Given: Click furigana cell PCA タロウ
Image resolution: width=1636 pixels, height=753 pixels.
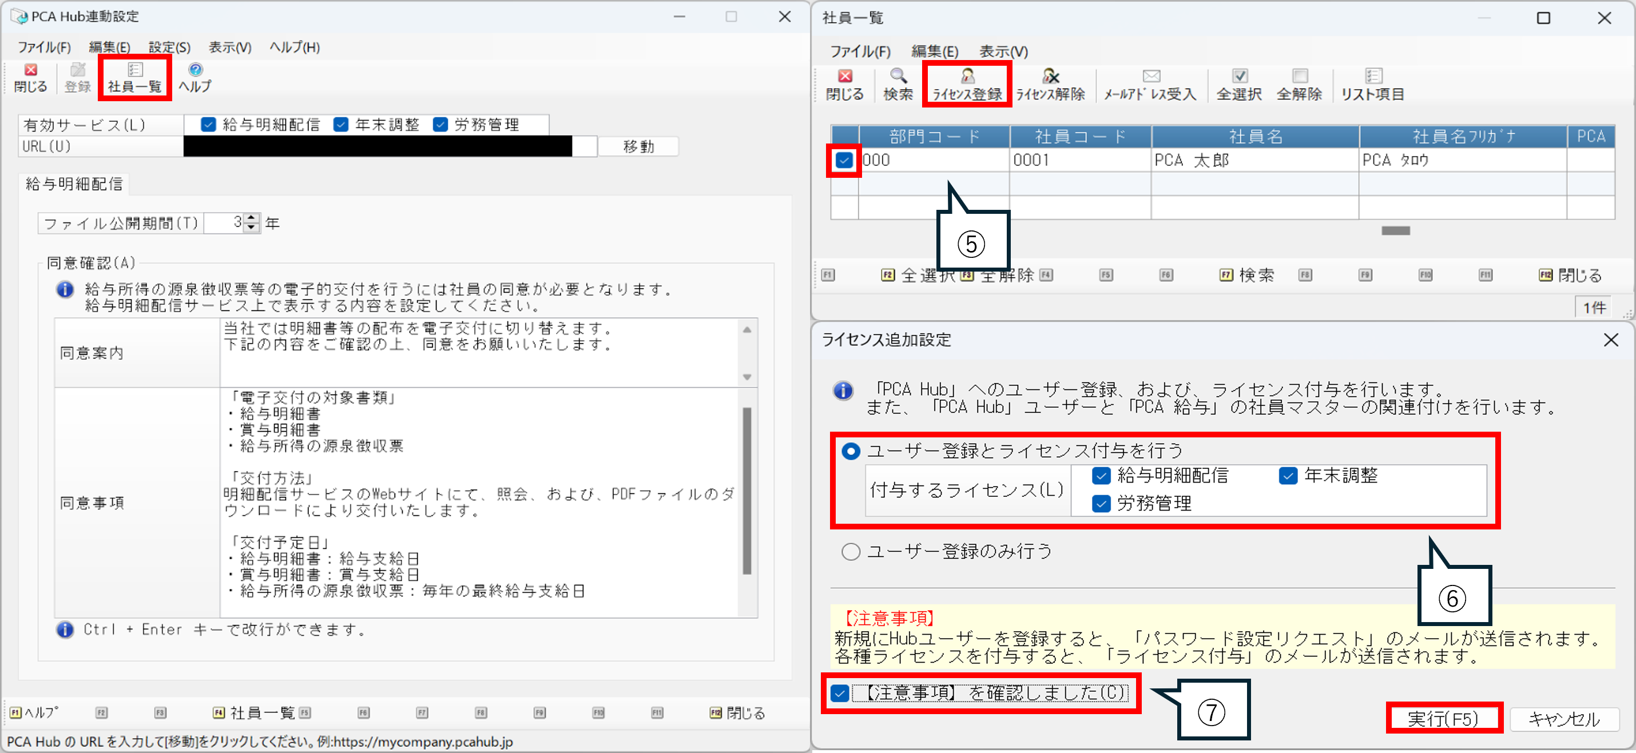Looking at the screenshot, I should click(1463, 160).
